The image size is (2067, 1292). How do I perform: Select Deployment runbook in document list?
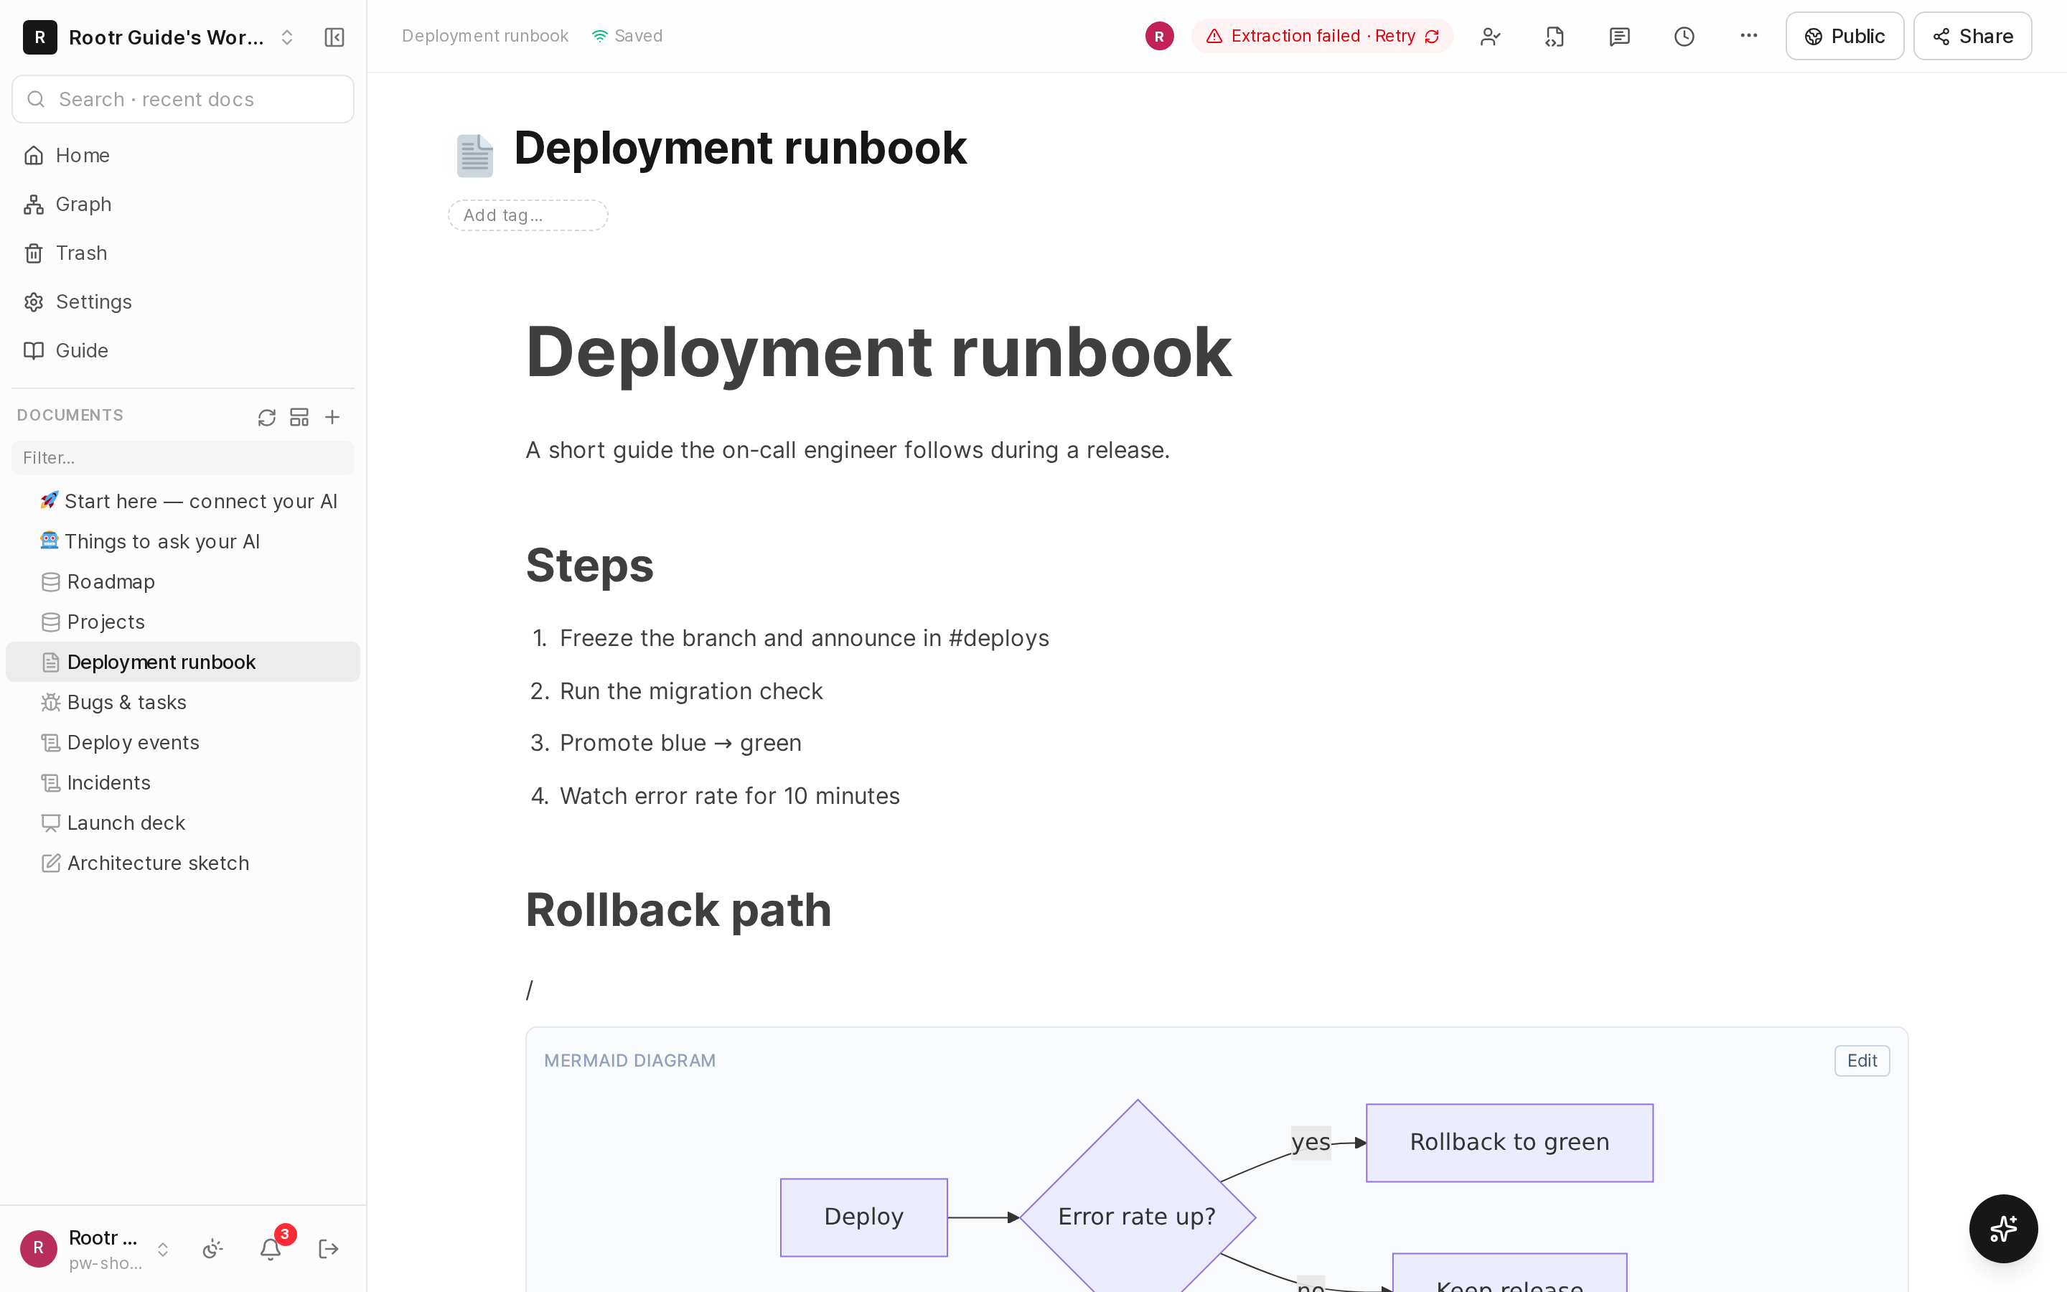coord(183,661)
